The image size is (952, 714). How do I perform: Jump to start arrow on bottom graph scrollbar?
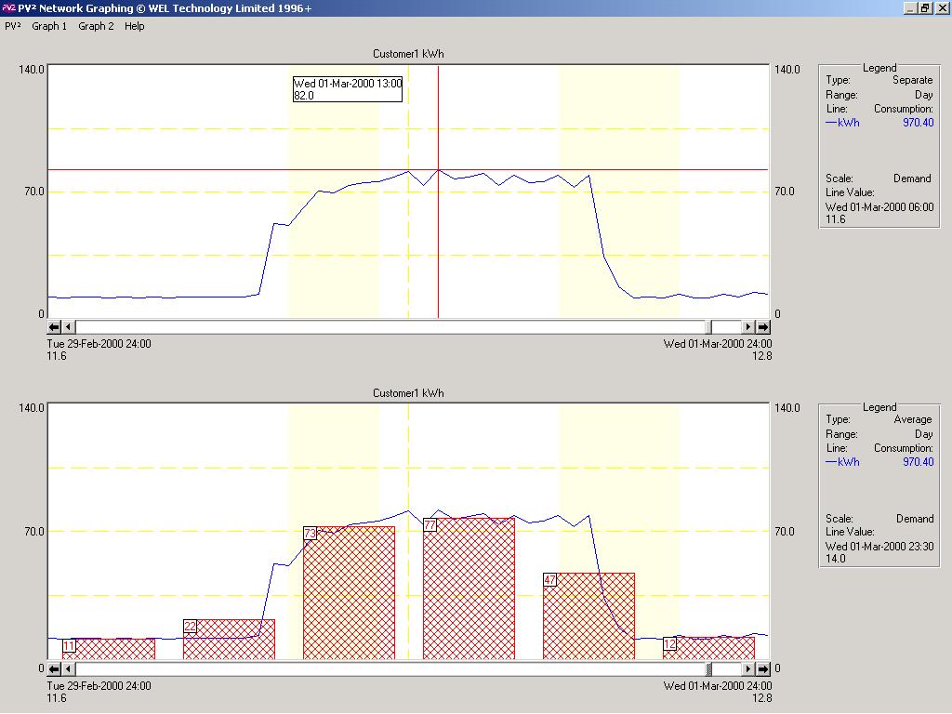click(x=54, y=669)
